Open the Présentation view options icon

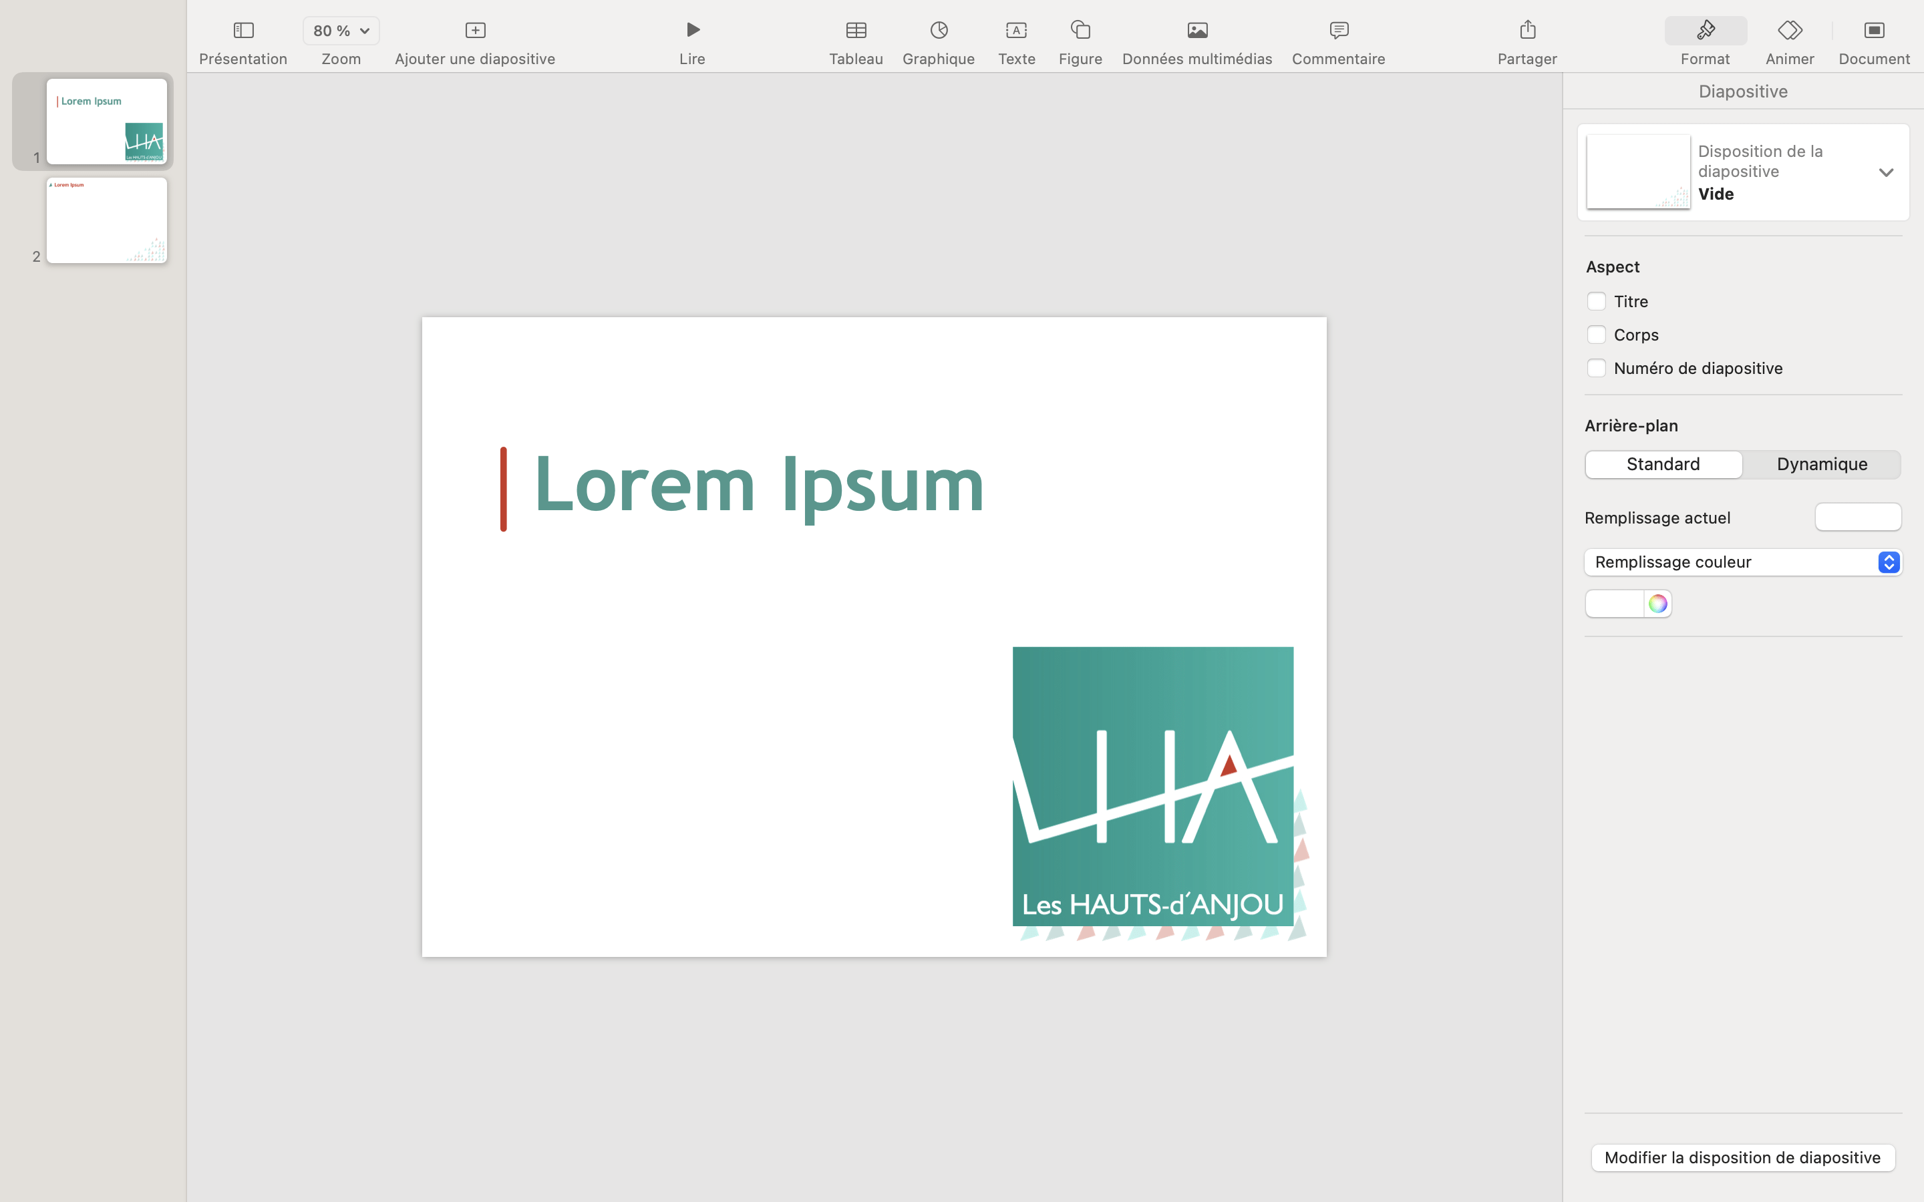[243, 30]
